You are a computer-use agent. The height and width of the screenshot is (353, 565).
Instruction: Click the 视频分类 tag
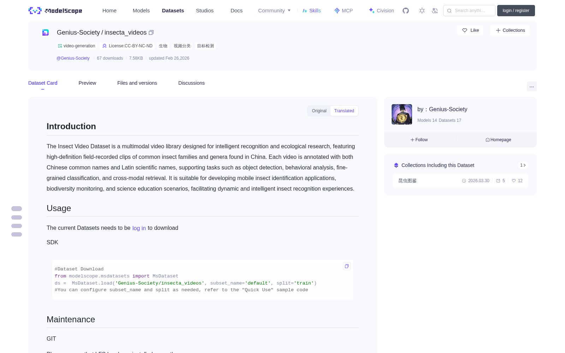click(182, 46)
